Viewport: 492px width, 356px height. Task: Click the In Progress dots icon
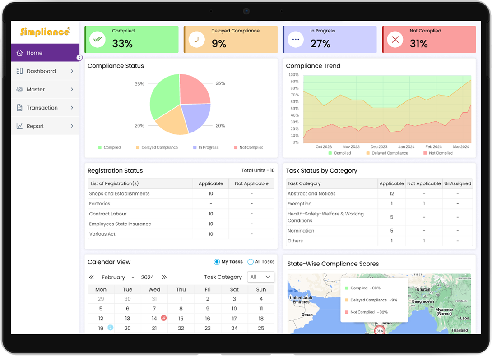296,40
